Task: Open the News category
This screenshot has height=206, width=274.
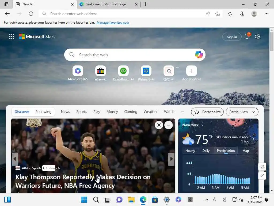Action: [65, 112]
